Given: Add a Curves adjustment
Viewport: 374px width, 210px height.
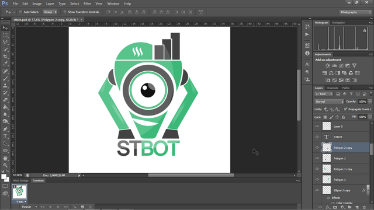Looking at the screenshot, I should 341,65.
